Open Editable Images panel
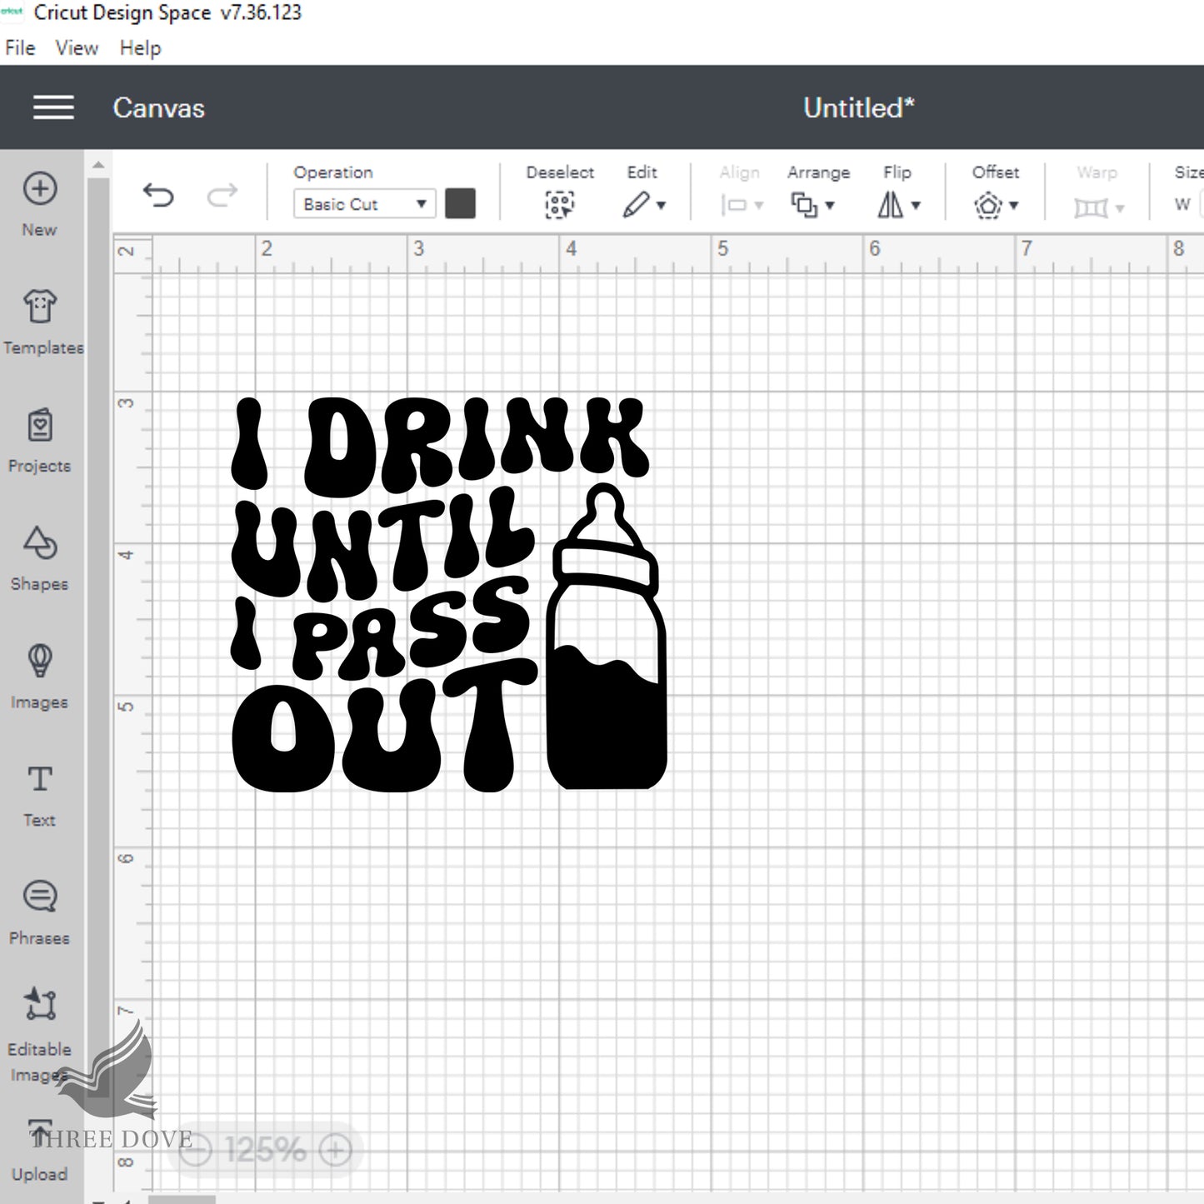1204x1204 pixels. 39,1036
